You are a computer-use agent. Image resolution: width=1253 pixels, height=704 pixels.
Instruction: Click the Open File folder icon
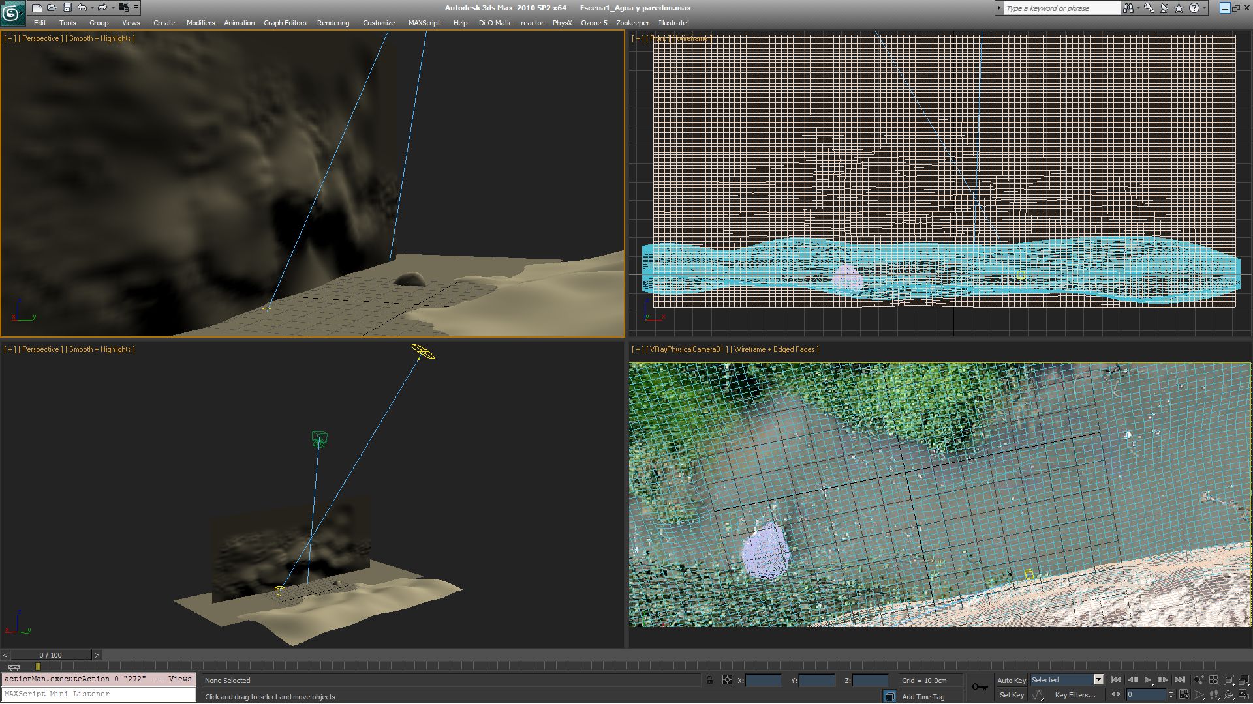click(x=52, y=8)
